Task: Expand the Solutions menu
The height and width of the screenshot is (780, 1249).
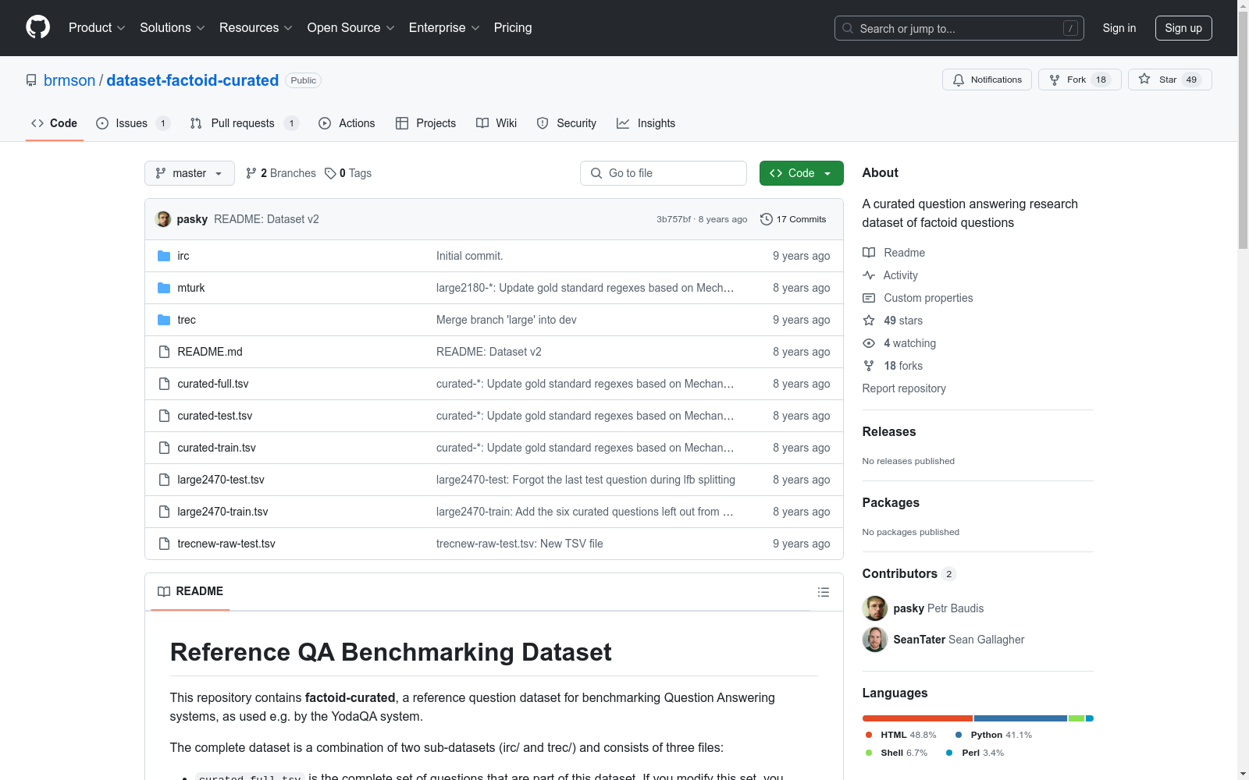Action: coord(173,27)
